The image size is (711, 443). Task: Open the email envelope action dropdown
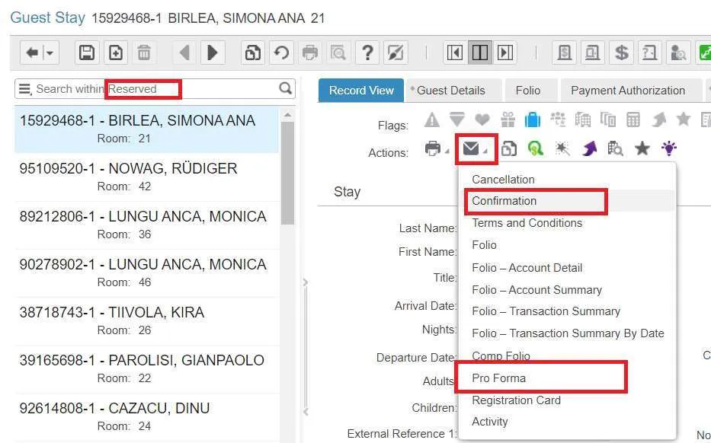click(475, 148)
